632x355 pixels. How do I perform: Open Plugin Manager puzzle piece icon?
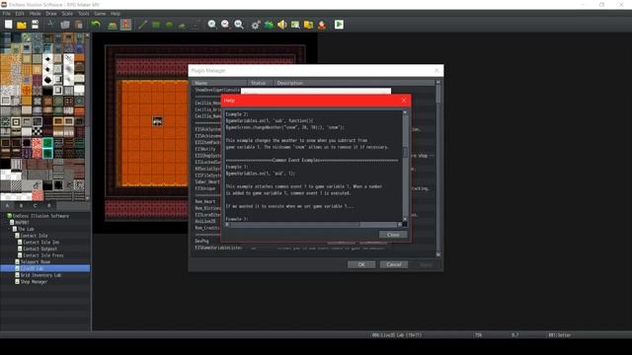pyautogui.click(x=269, y=25)
